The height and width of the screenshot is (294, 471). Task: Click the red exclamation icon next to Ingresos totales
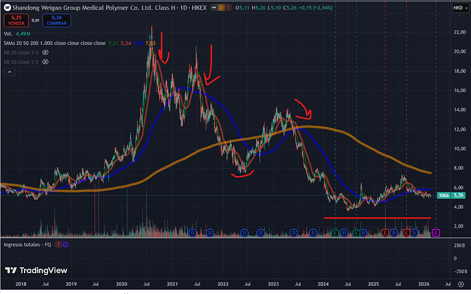58,245
